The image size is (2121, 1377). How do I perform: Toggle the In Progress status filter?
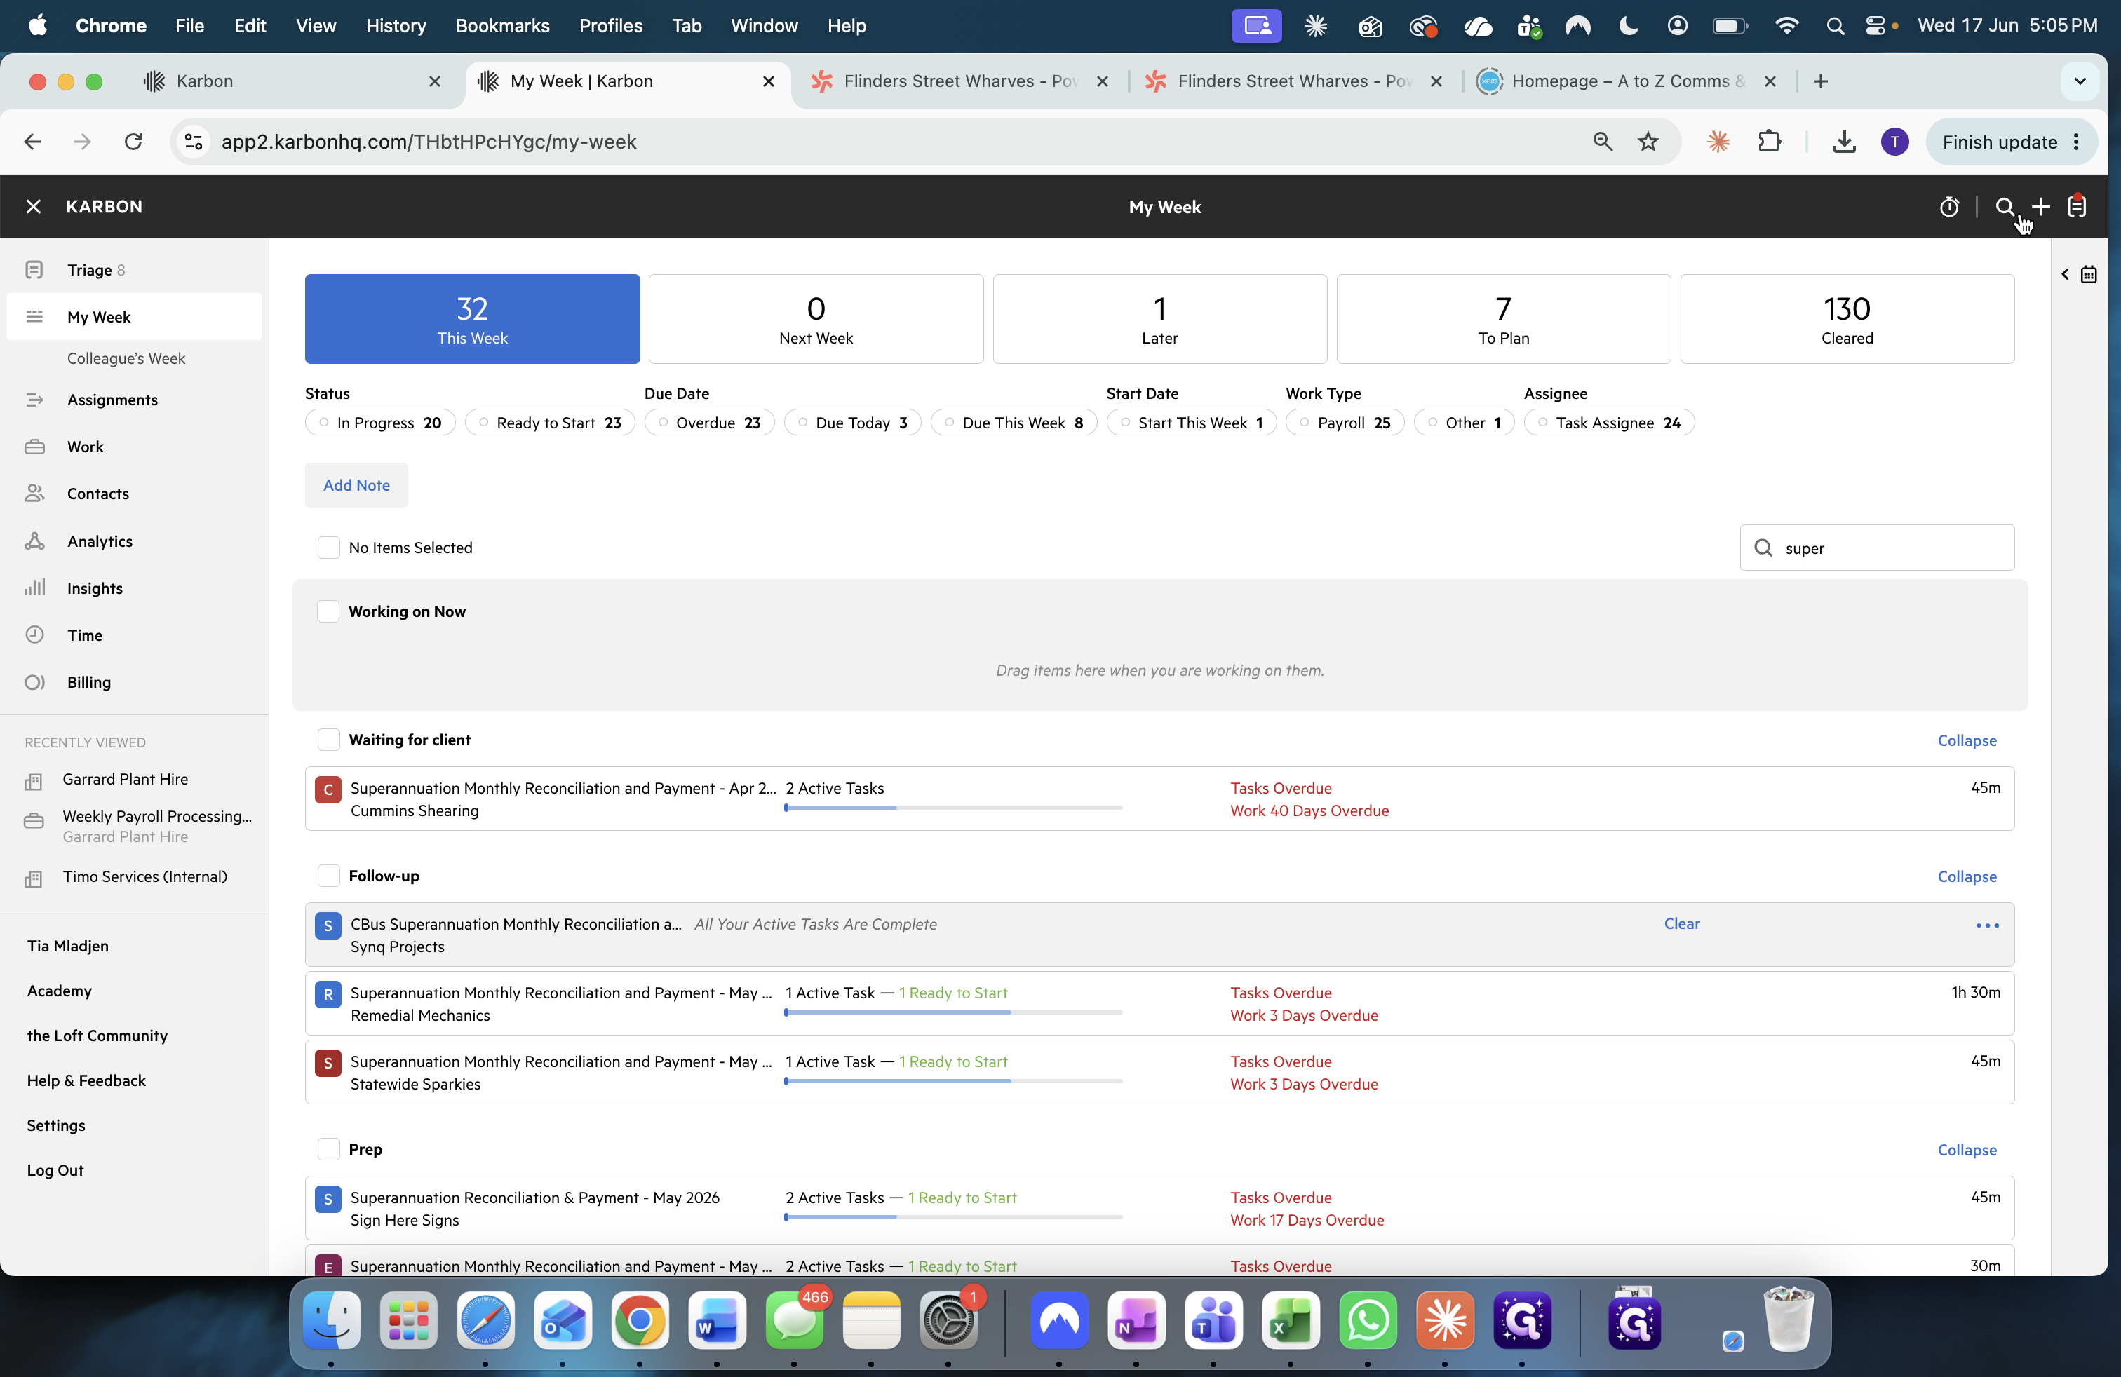pos(381,423)
